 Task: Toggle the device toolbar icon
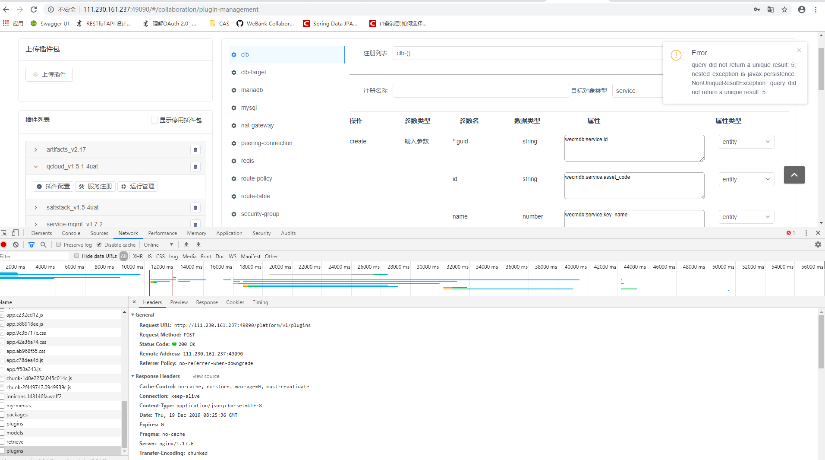[x=15, y=233]
